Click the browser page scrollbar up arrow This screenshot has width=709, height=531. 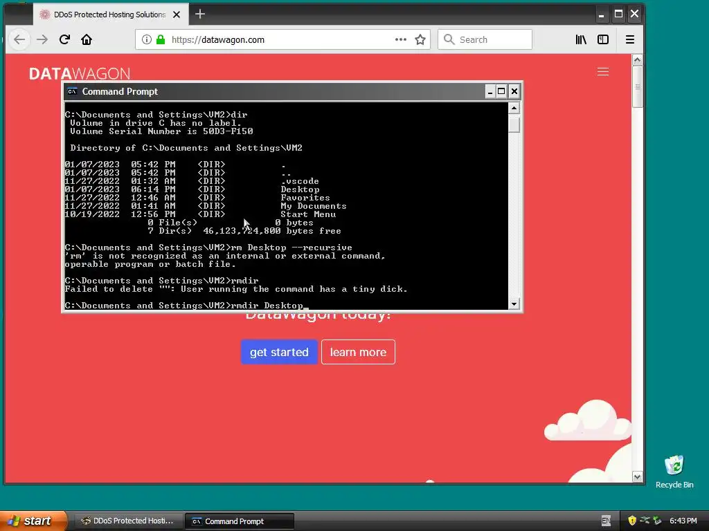point(637,59)
